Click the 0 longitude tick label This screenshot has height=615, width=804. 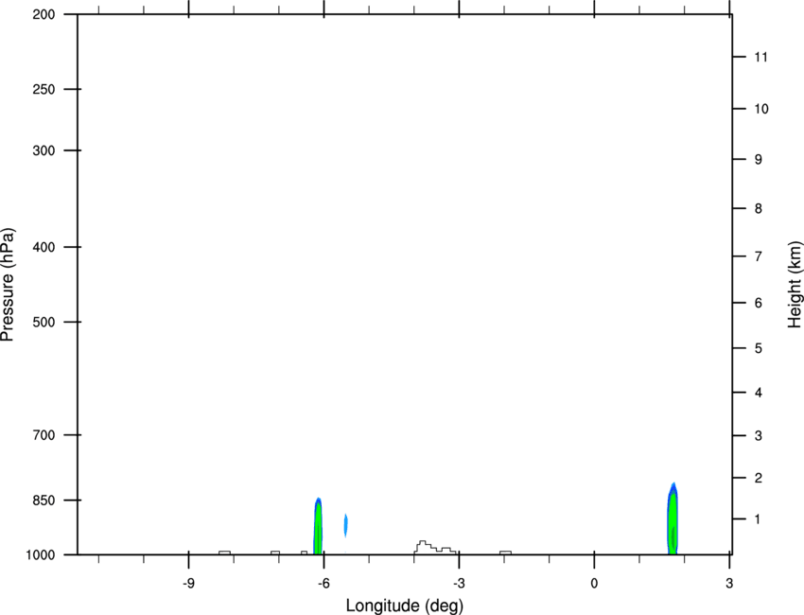pyautogui.click(x=594, y=584)
